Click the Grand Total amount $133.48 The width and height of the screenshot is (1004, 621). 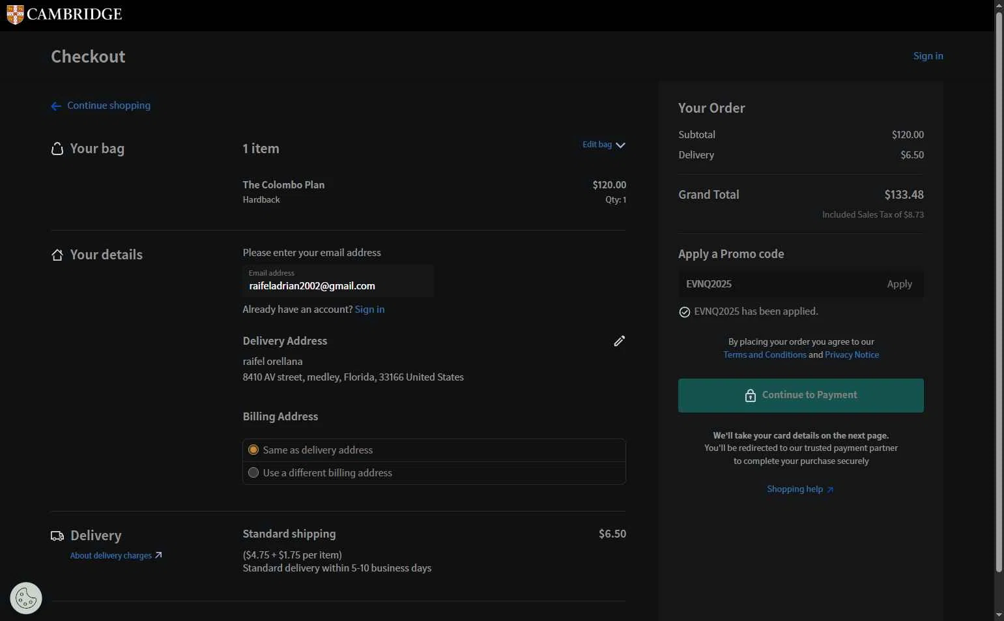pyautogui.click(x=904, y=195)
